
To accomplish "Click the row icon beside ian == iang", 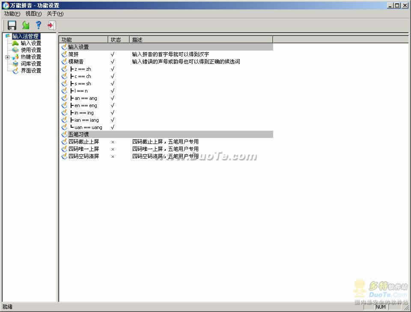I will pyautogui.click(x=64, y=120).
